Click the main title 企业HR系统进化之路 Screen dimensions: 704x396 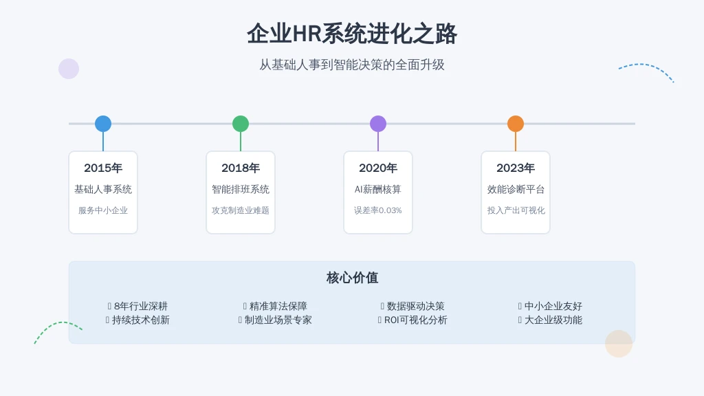tap(352, 34)
